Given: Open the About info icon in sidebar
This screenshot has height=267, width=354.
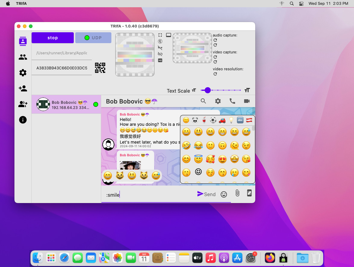Looking at the screenshot, I should click(x=23, y=120).
